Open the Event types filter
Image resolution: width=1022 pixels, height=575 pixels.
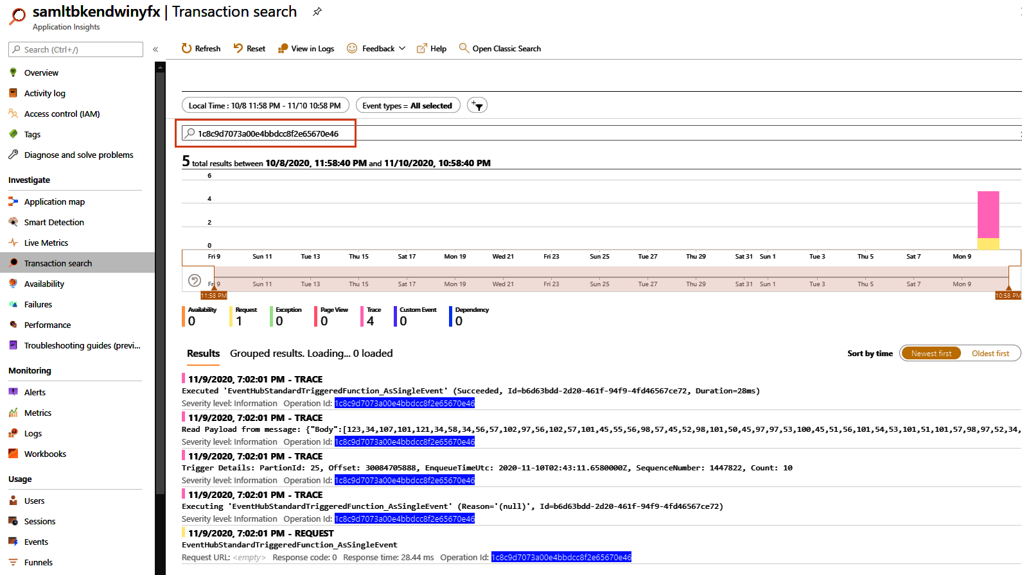click(x=408, y=105)
